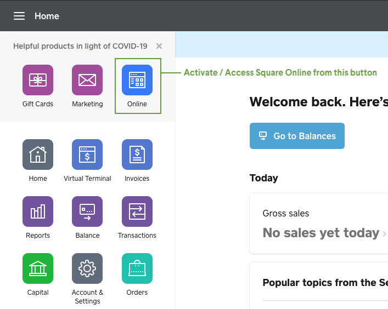Click the 'No sales yet today' text
Viewport: 388px width, 309px height.
(320, 233)
